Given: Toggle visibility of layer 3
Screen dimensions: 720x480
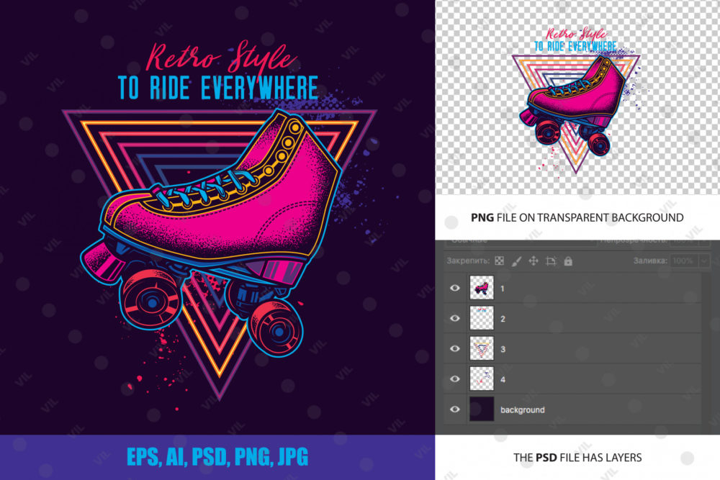Looking at the screenshot, I should (x=454, y=348).
